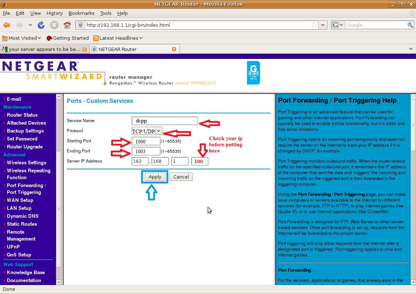The width and height of the screenshot is (416, 294).
Task: Open Wireless Repeating Function page
Action: (x=29, y=174)
